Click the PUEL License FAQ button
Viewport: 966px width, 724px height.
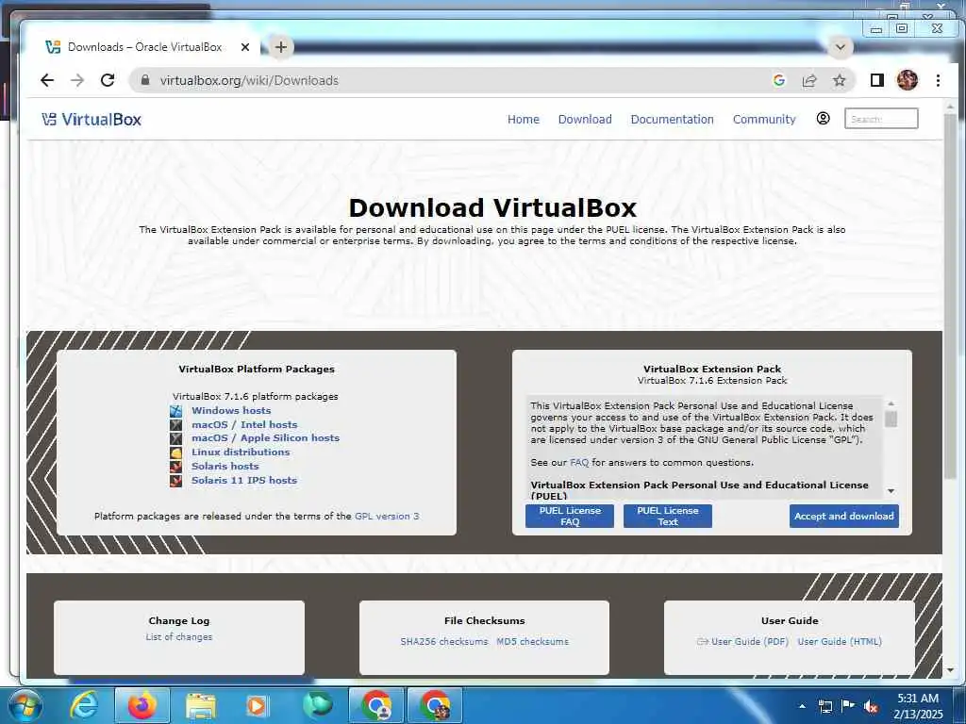[570, 516]
